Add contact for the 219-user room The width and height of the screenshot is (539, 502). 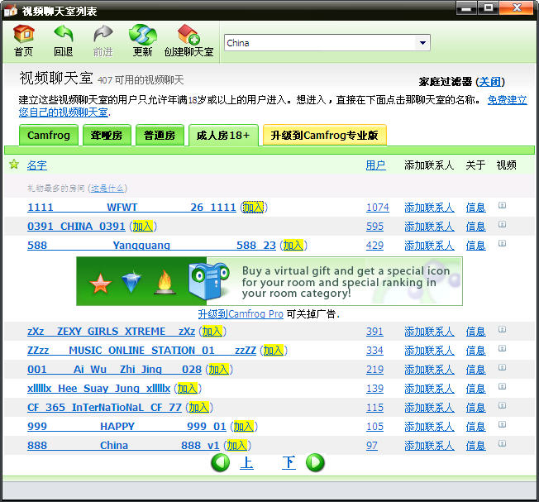[429, 370]
